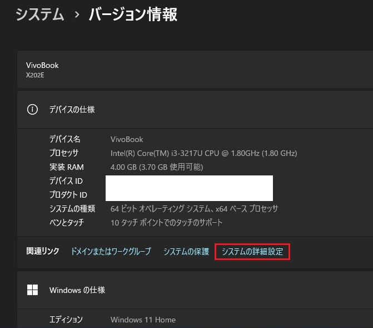The image size is (373, 328).
Task: Expand the Windows の仕様 section header
Action: [x=195, y=290]
